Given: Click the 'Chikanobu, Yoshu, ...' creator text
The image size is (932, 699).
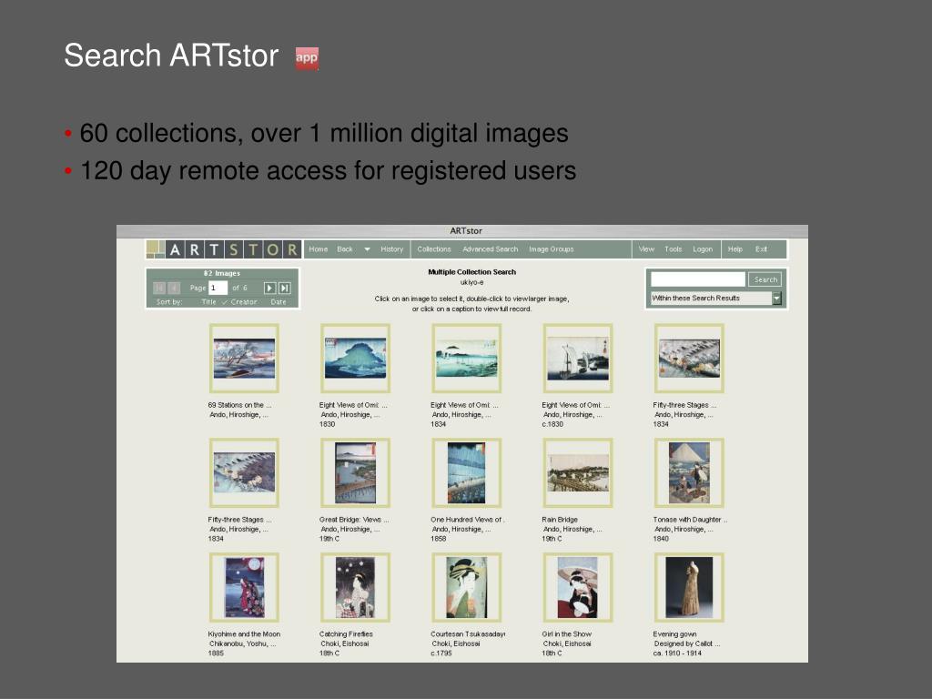Looking at the screenshot, I should tap(242, 643).
